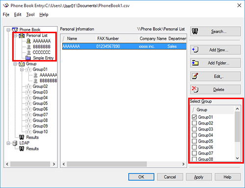Collapse the LDAP tree node

pos(8,143)
